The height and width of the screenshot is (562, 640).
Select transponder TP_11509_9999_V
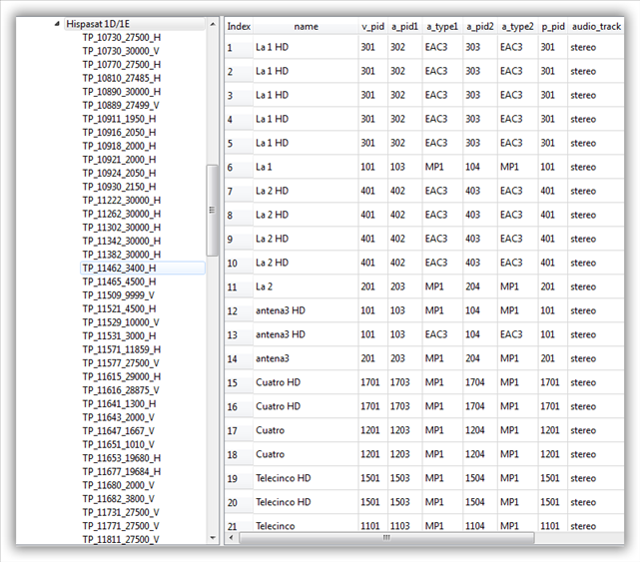(x=119, y=295)
